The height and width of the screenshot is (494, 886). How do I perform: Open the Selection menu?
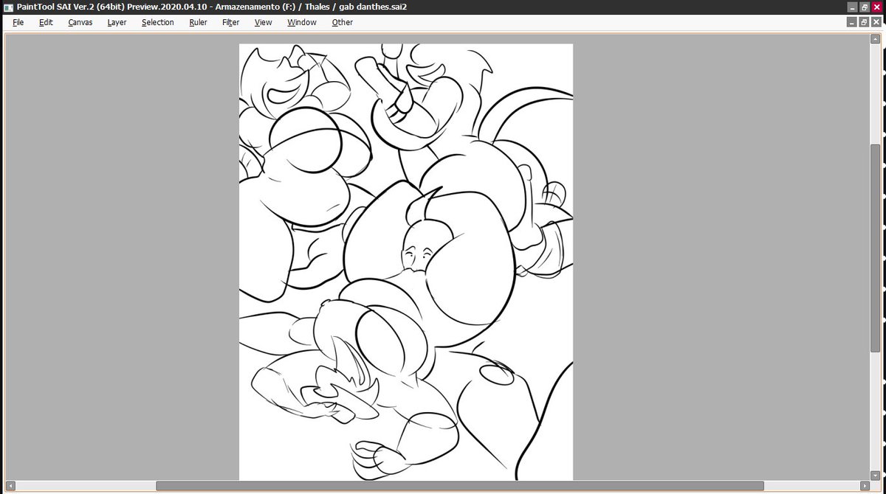(158, 22)
